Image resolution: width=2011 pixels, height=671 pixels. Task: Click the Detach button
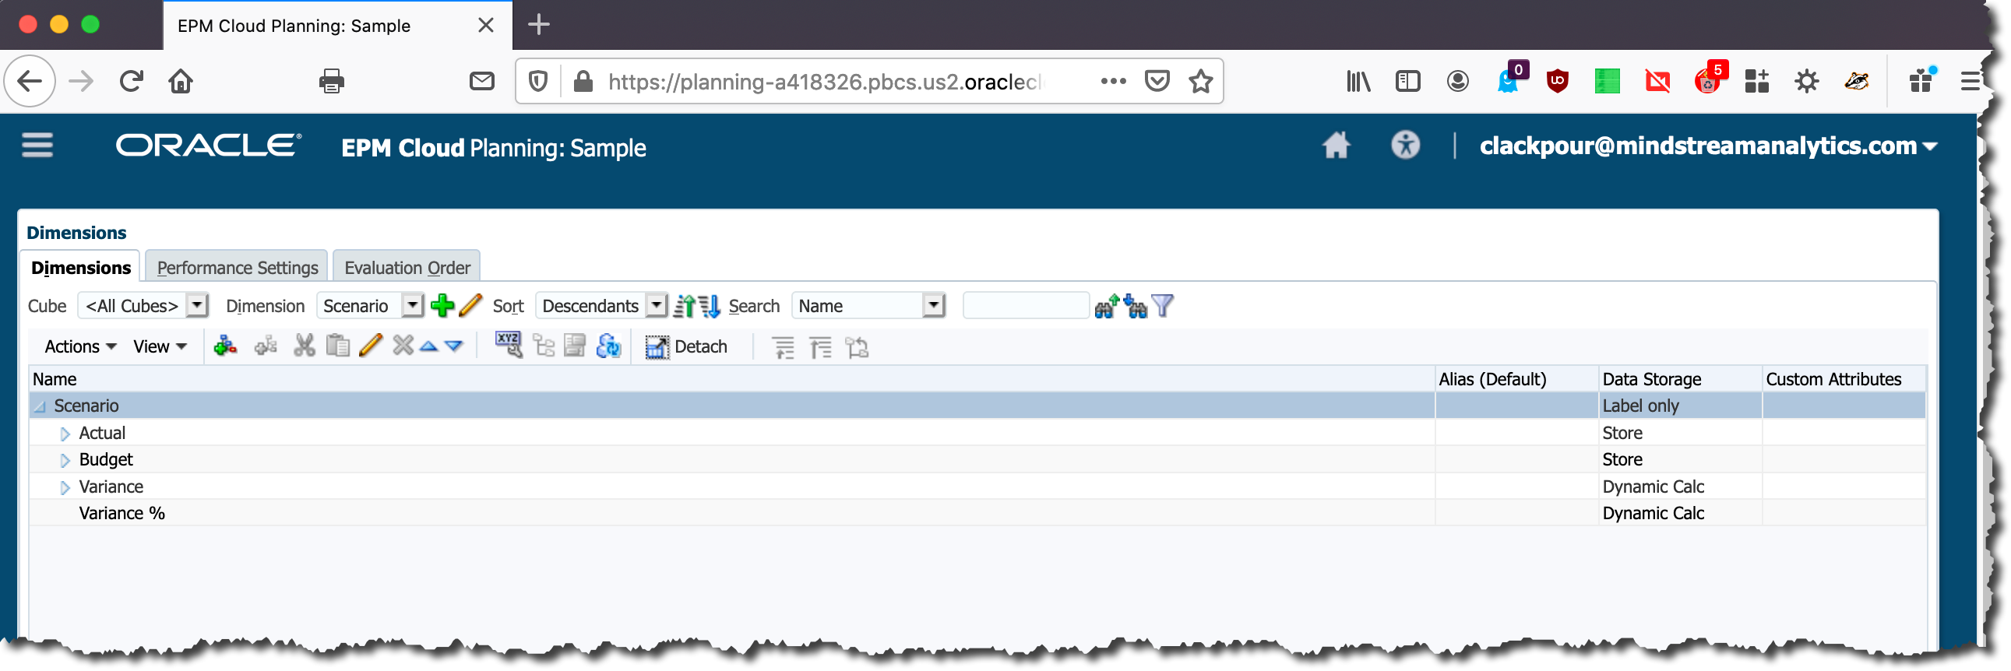tap(687, 346)
